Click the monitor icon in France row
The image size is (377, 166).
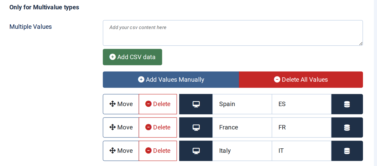(196, 127)
